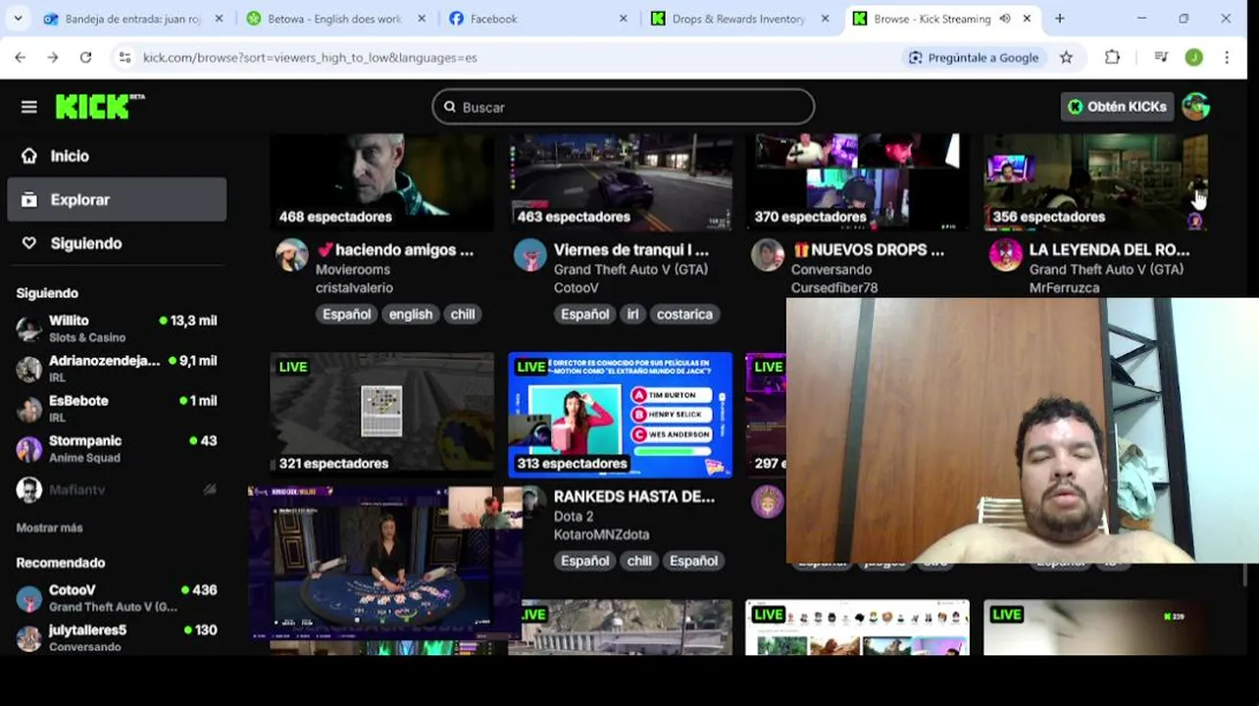Screen dimensions: 1259x706
Task: Open stream title 'RANKEDS HASTA DE...'
Action: coord(634,496)
